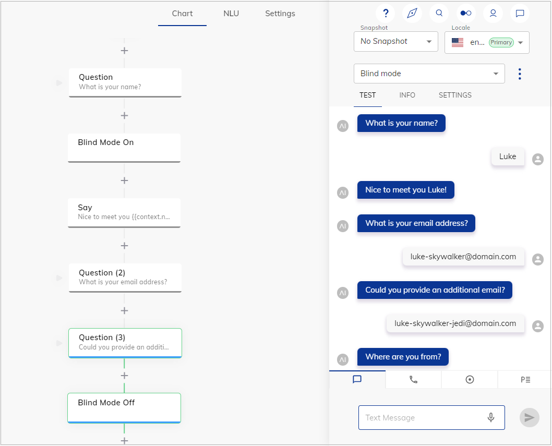Click the microphone icon in message field
The height and width of the screenshot is (446, 552).
[x=491, y=417]
